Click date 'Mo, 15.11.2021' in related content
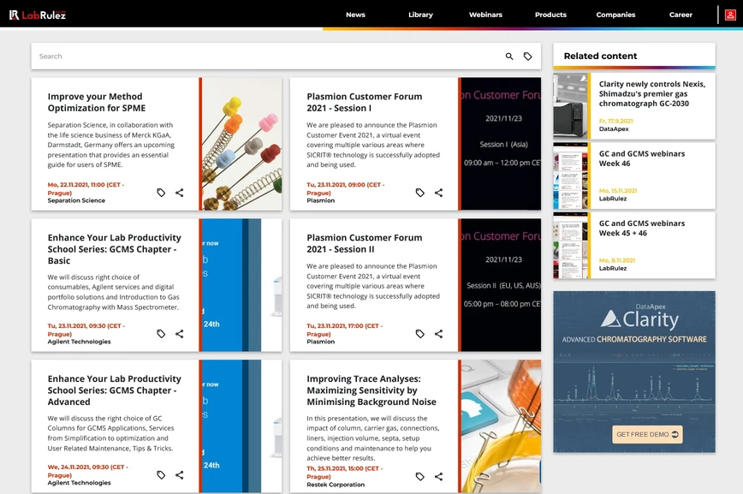This screenshot has height=494, width=743. tap(618, 191)
